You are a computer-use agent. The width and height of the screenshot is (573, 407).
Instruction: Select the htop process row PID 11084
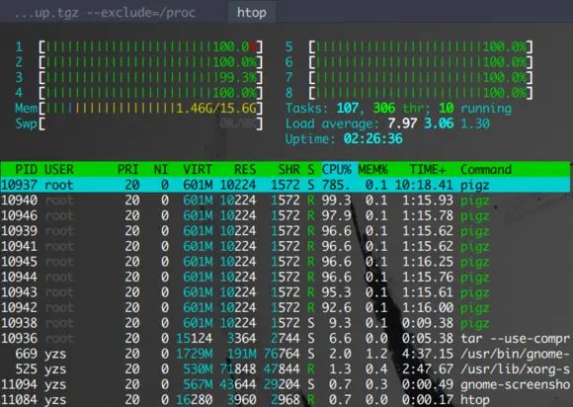coord(286,399)
